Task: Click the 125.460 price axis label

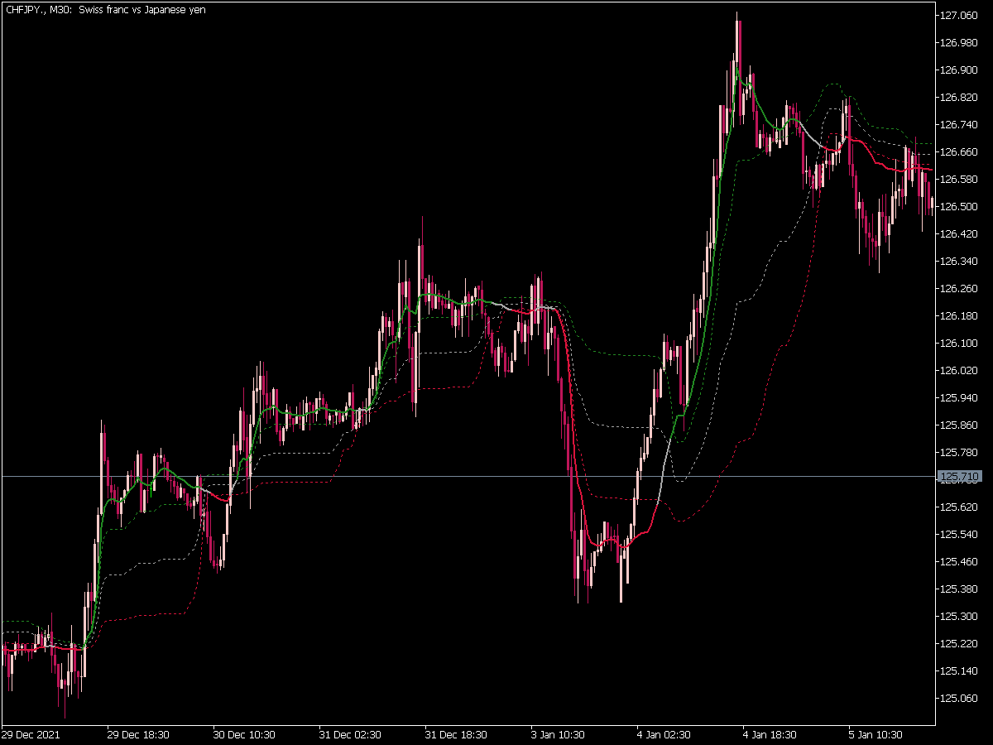Action: pyautogui.click(x=958, y=562)
